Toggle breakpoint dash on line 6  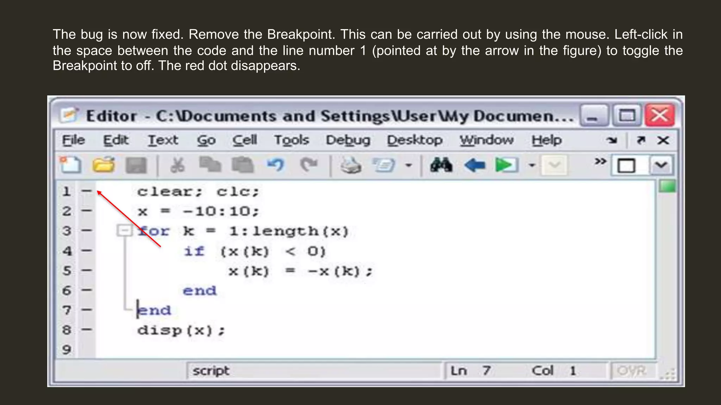[x=87, y=290]
